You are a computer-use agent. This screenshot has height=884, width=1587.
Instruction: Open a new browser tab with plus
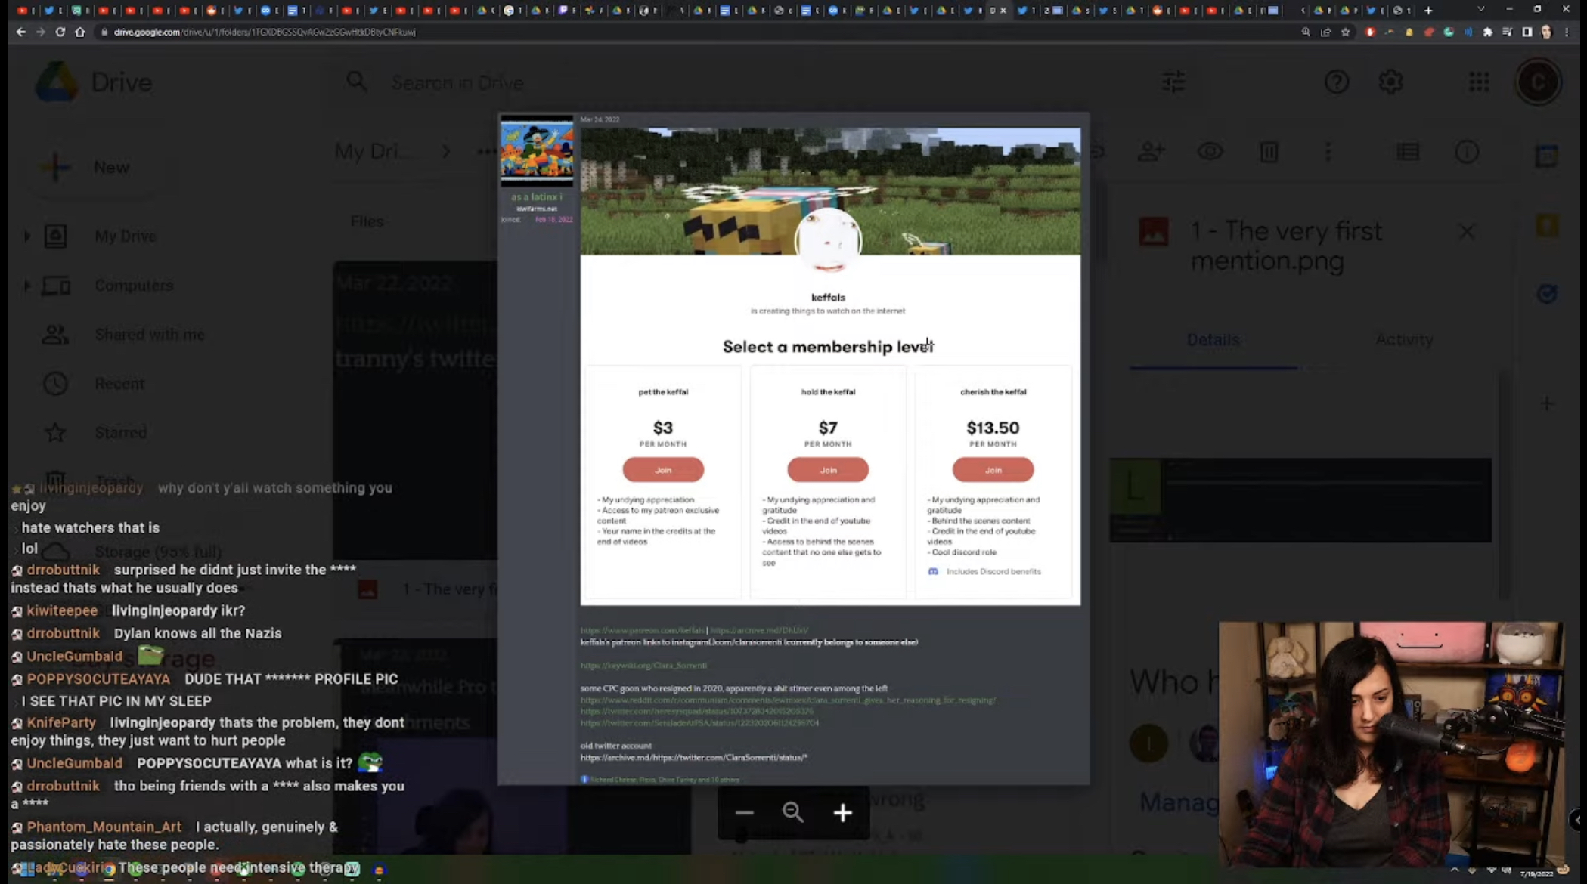[1428, 10]
